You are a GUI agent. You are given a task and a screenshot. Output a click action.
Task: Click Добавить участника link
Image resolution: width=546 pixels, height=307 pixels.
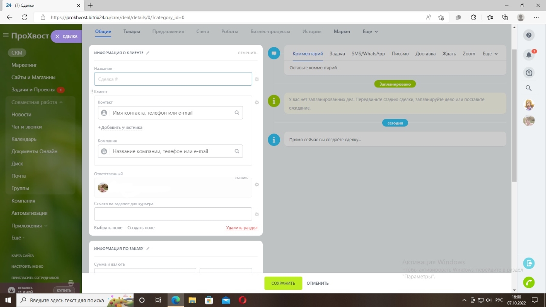pyautogui.click(x=120, y=127)
